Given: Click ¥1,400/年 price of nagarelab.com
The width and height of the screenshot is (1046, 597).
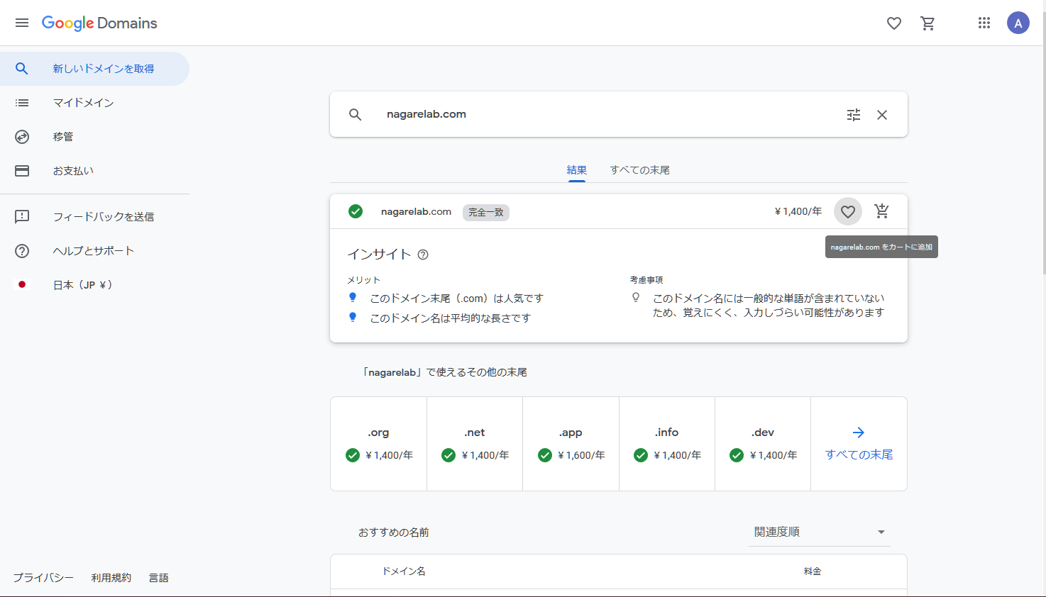Looking at the screenshot, I should tap(798, 211).
